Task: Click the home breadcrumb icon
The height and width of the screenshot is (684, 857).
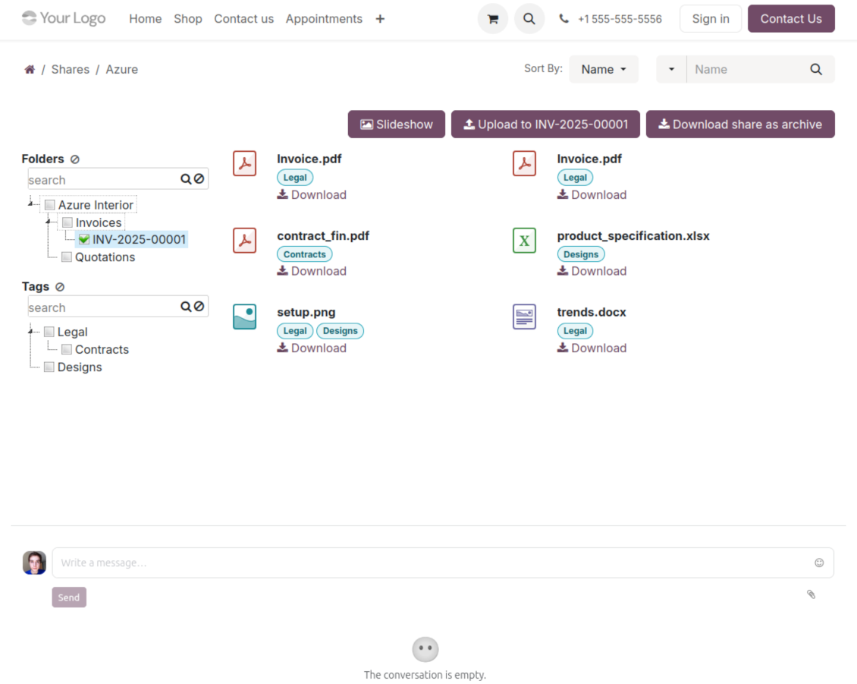Action: [x=30, y=69]
